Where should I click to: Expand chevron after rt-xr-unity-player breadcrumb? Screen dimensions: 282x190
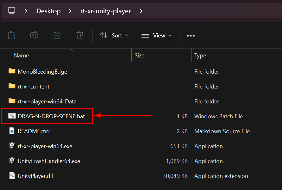point(141,11)
